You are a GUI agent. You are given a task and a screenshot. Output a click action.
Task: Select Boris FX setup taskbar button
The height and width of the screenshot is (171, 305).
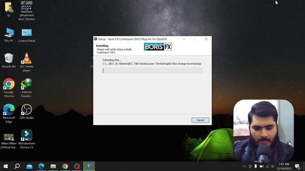(x=89, y=166)
